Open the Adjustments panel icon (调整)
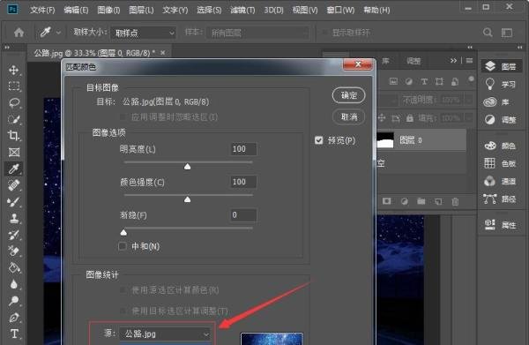This screenshot has width=529, height=345. tap(500, 119)
